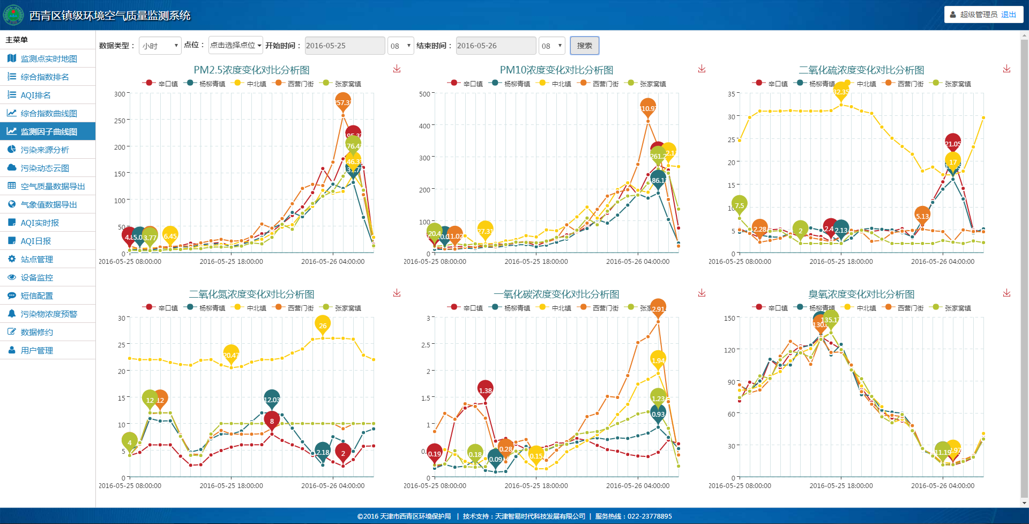Click the 结束时间 date field
Screen dimensions: 1029x524
[495, 46]
